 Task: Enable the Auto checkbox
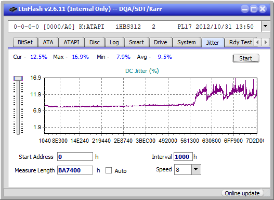(x=109, y=170)
